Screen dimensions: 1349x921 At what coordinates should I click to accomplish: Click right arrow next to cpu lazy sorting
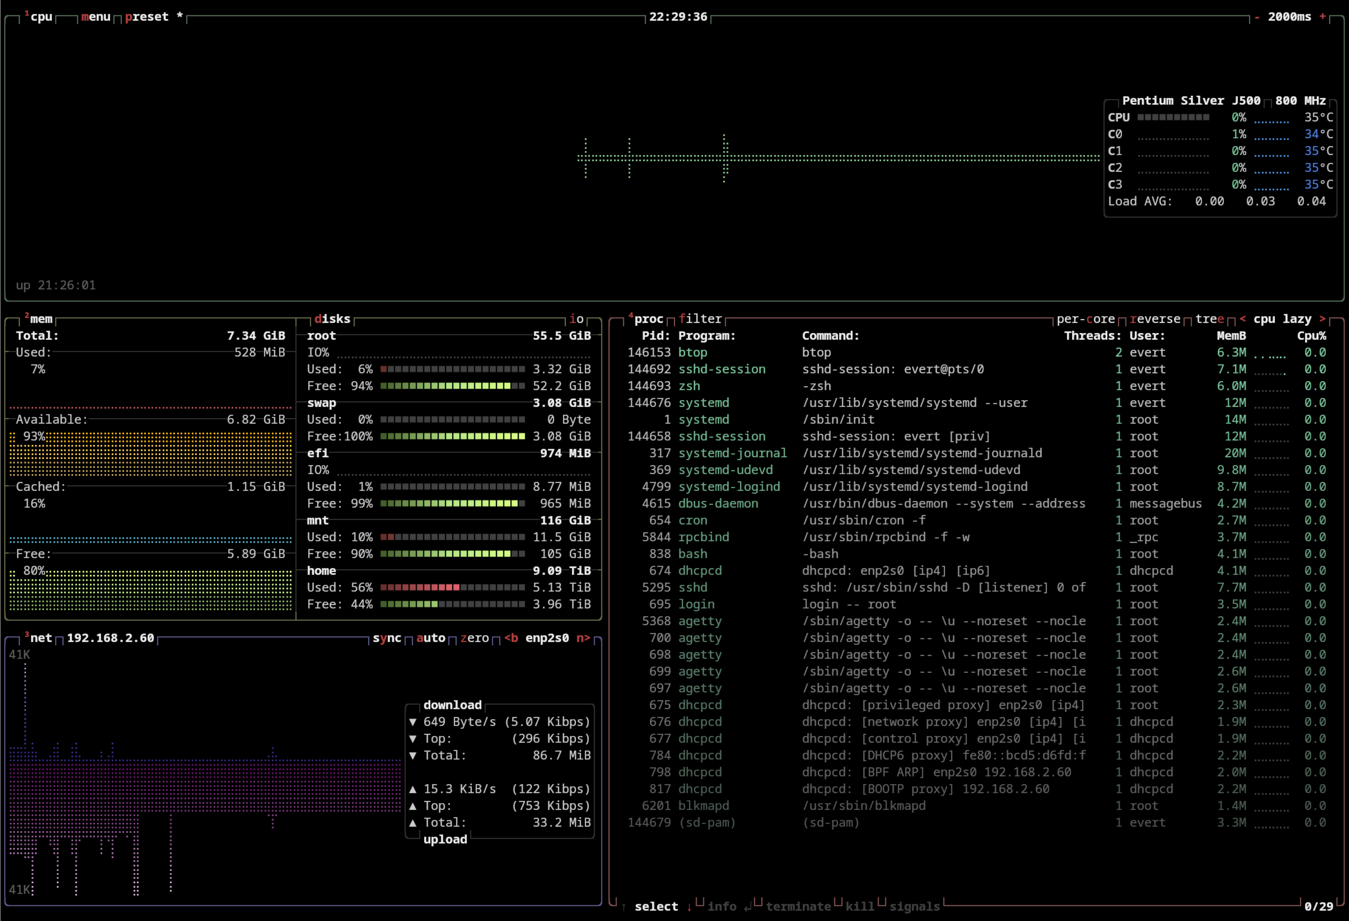coord(1322,319)
